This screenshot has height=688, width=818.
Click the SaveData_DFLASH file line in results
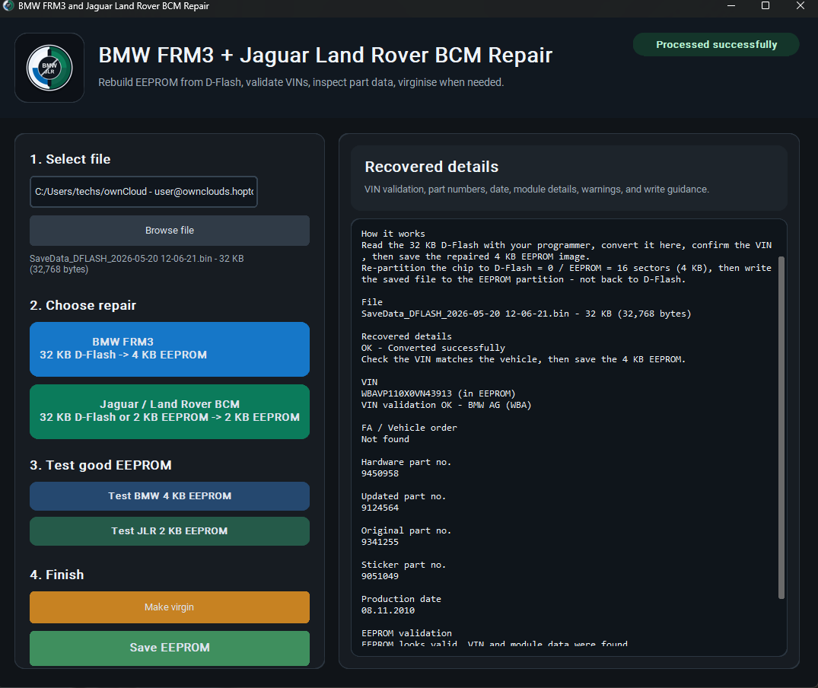(526, 314)
